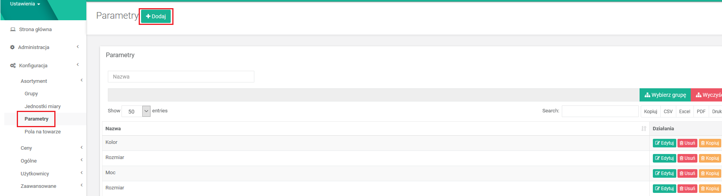Image resolution: width=722 pixels, height=196 pixels.
Task: Export the table as CSV
Action: (668, 112)
